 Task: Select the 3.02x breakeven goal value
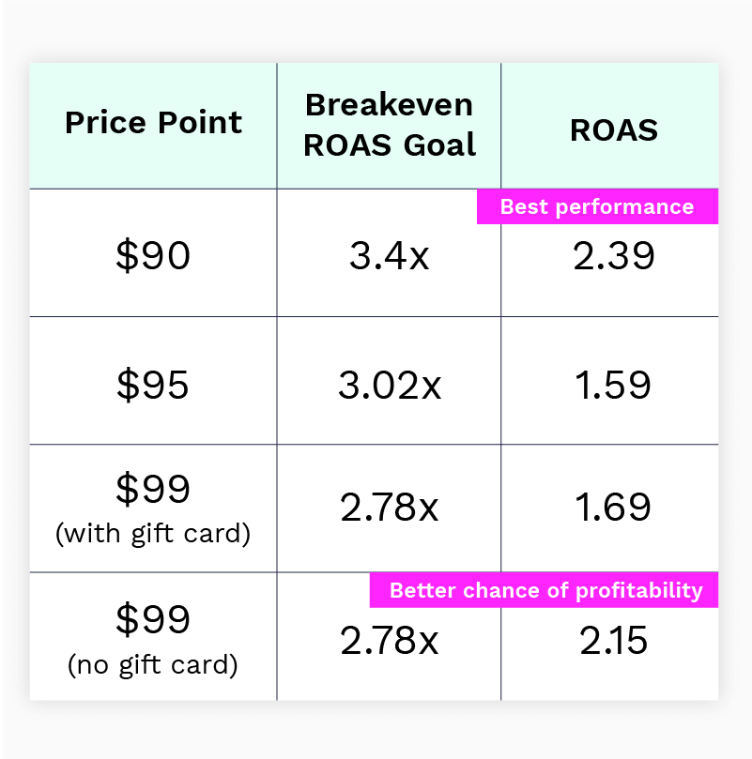tap(389, 385)
